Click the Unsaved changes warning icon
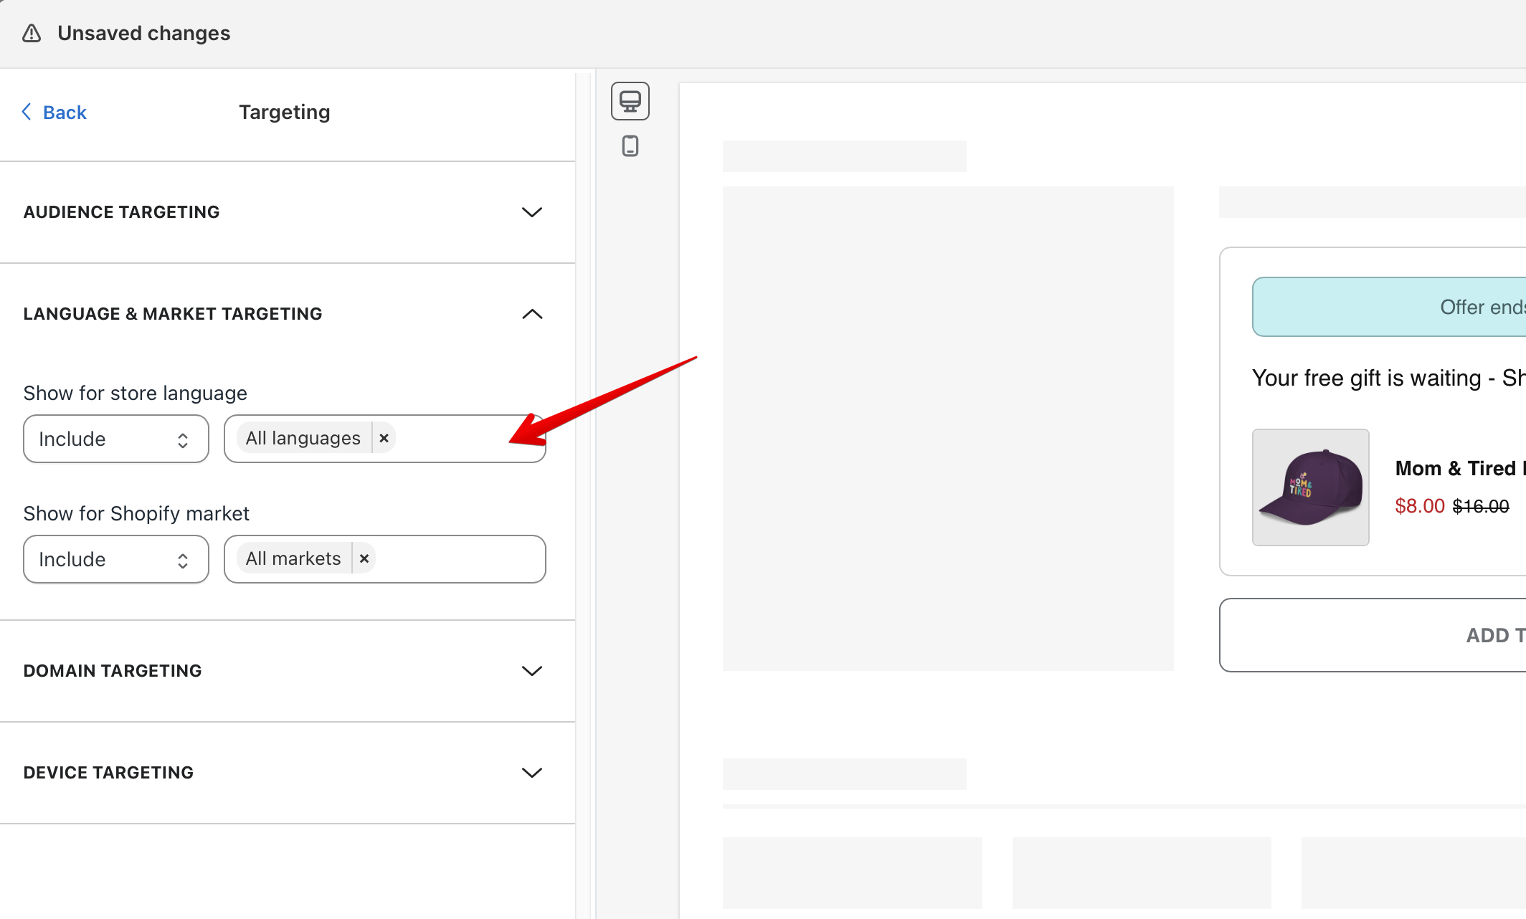The width and height of the screenshot is (1526, 919). pyautogui.click(x=32, y=34)
